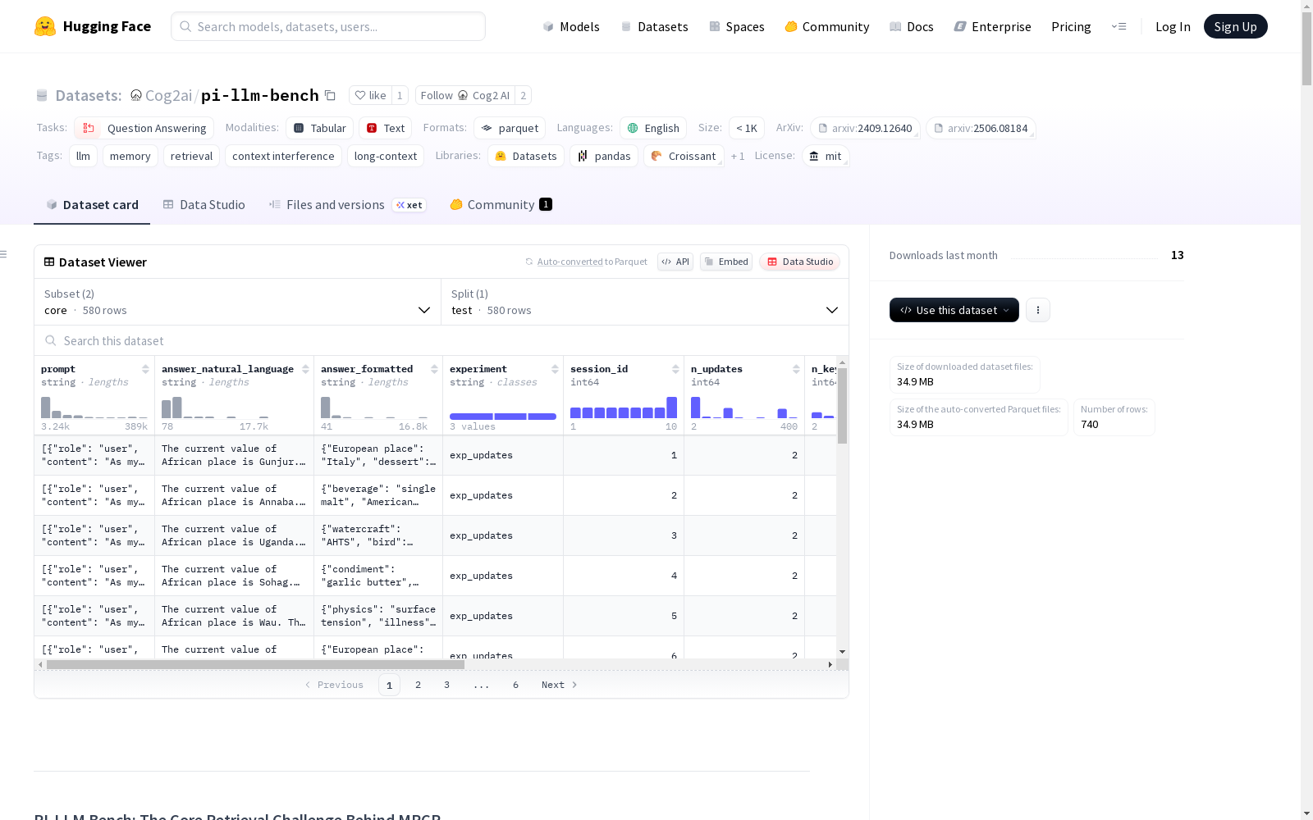Image resolution: width=1313 pixels, height=820 pixels.
Task: Sort by n_updates column sort icon
Action: [796, 369]
